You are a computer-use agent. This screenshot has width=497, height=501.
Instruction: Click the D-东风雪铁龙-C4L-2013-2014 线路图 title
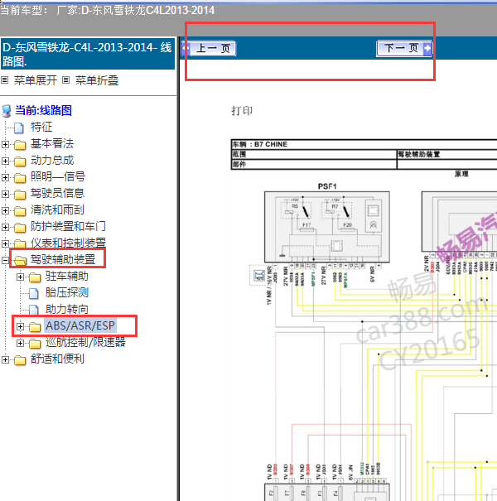click(x=88, y=54)
